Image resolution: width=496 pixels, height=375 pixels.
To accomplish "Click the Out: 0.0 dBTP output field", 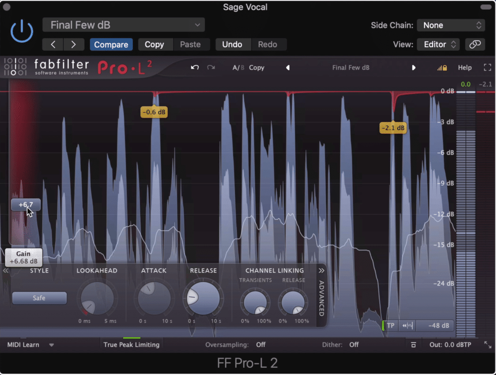I will click(x=450, y=345).
